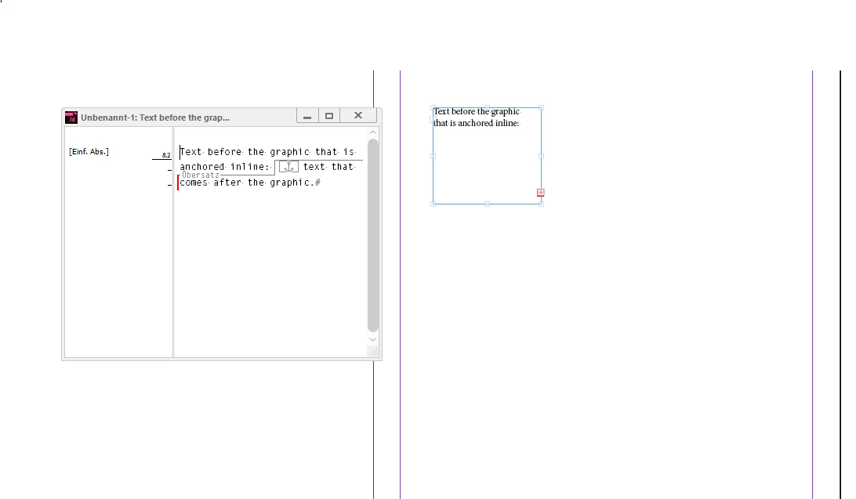
Task: Click the story editor vertical scrollbar thumb
Action: click(x=373, y=236)
